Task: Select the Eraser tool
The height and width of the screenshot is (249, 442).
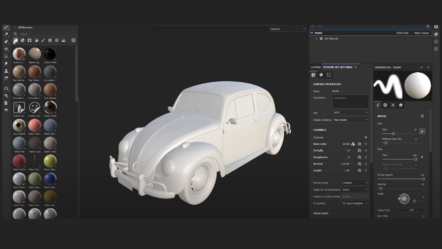Action: point(6,34)
